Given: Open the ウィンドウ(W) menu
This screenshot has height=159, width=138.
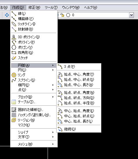Looking at the screenshot, I should click(x=71, y=8).
